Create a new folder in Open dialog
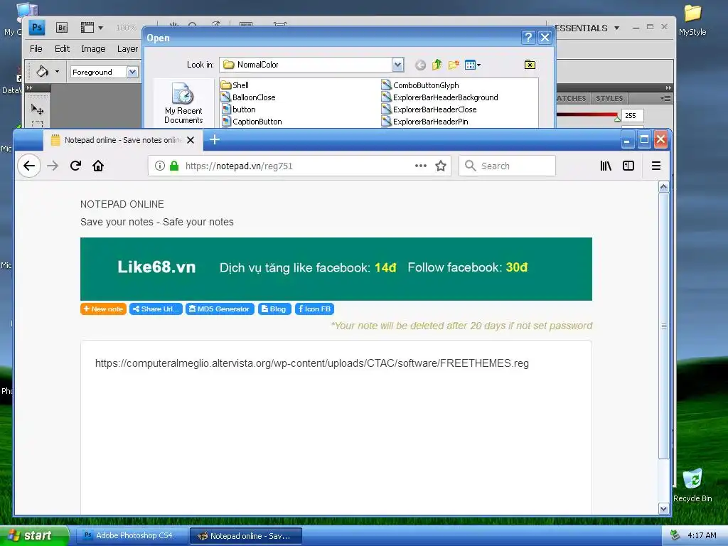This screenshot has height=546, width=728. 454,65
